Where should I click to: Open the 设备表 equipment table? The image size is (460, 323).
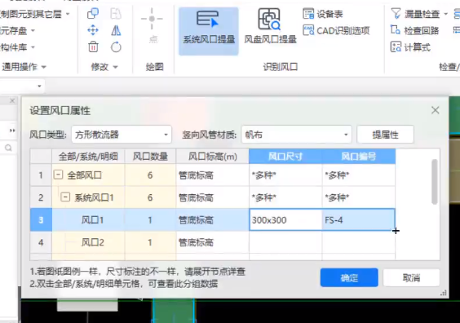[x=323, y=14]
